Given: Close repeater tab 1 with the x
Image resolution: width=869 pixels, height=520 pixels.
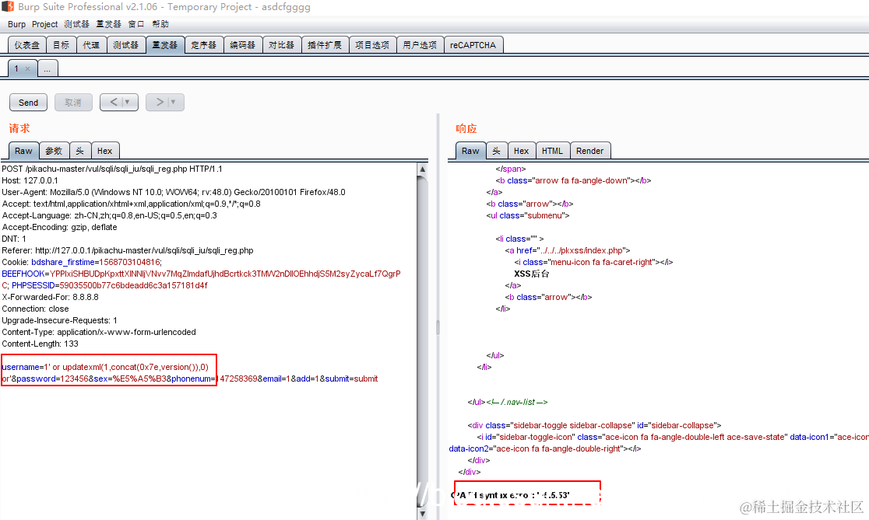Looking at the screenshot, I should point(27,68).
